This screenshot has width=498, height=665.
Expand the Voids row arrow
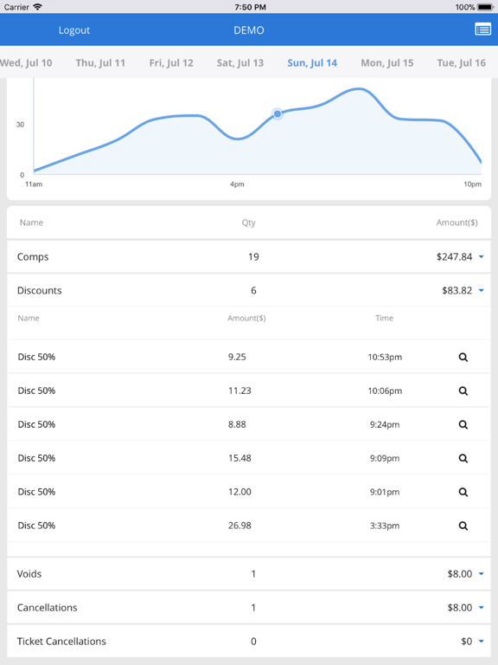tap(481, 574)
